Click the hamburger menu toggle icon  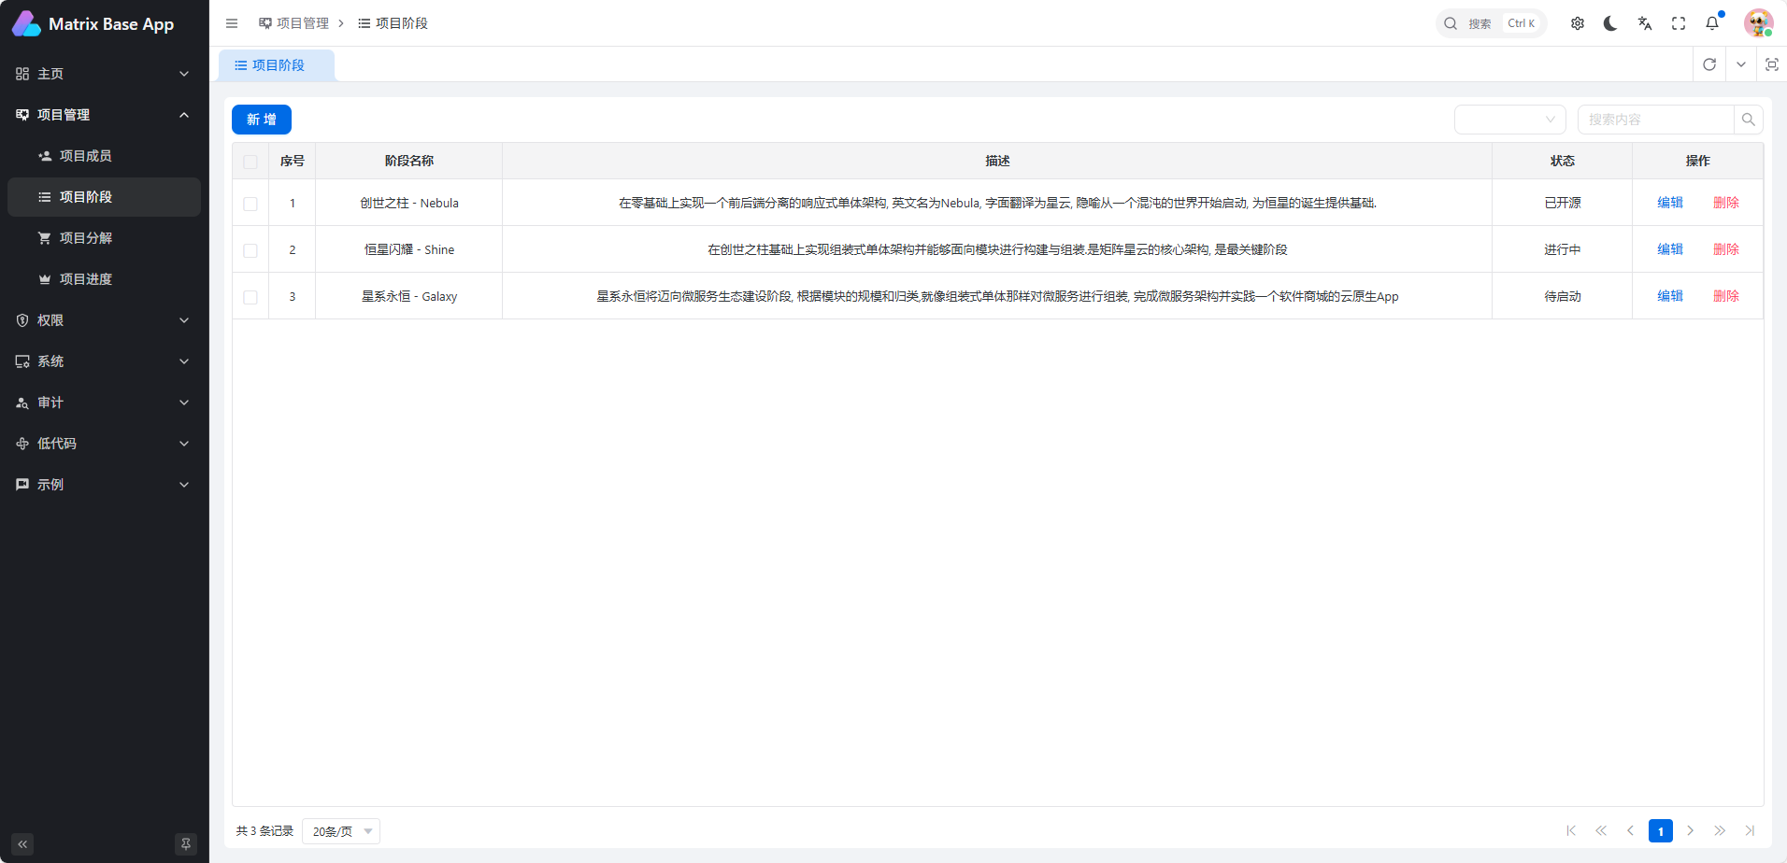(x=232, y=23)
